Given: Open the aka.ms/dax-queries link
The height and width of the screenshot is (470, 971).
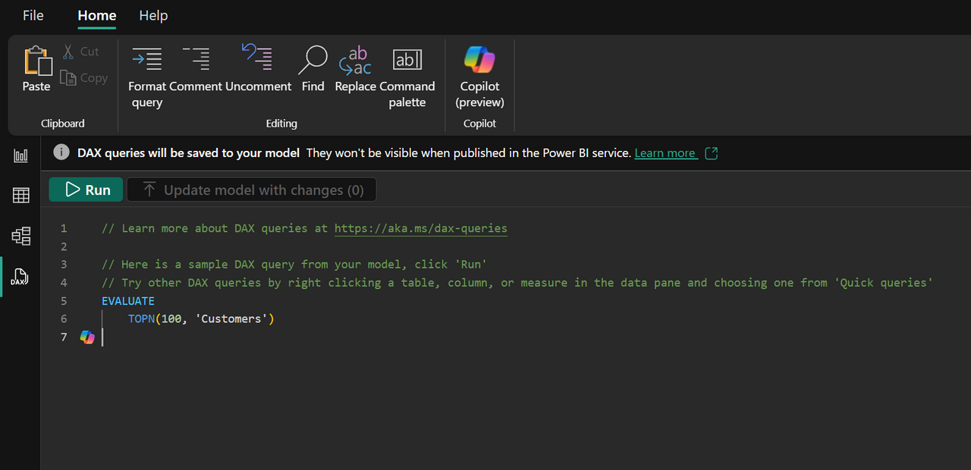Looking at the screenshot, I should [x=421, y=228].
